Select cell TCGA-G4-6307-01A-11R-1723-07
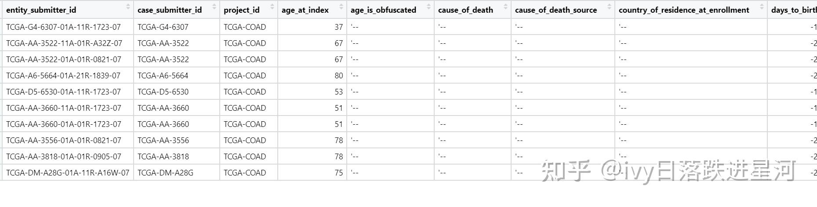Image resolution: width=817 pixels, height=207 pixels. 63,27
